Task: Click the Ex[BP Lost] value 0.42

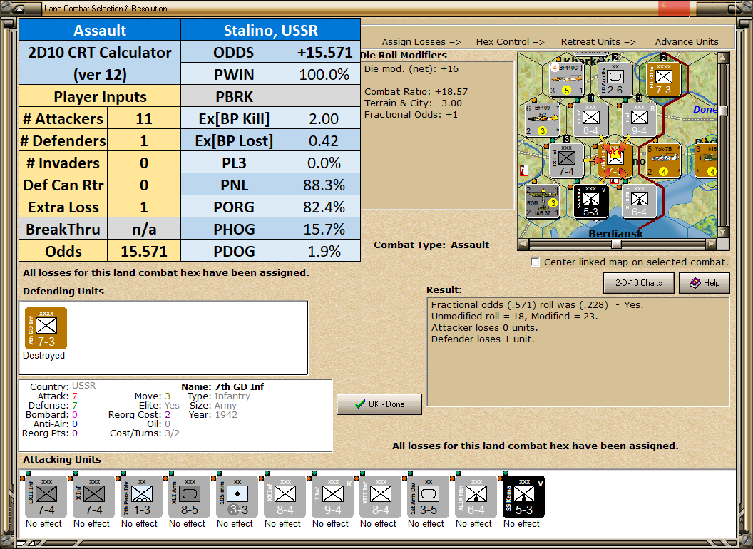Action: click(x=324, y=140)
